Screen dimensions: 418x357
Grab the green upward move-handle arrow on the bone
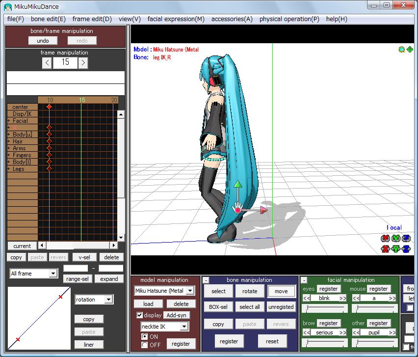point(238,184)
